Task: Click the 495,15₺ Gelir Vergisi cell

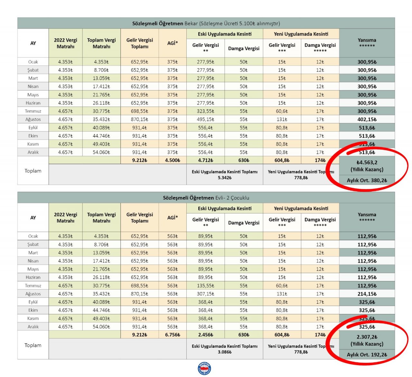Action: click(x=205, y=119)
